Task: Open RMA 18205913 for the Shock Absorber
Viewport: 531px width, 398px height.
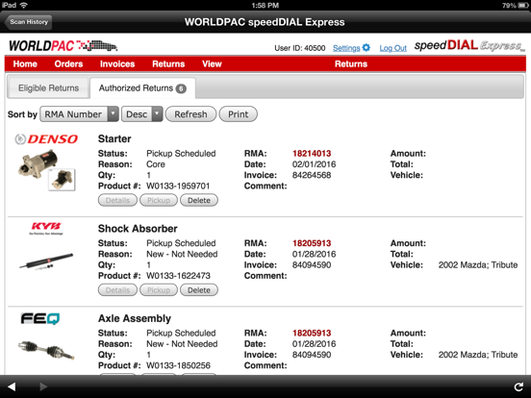Action: click(312, 243)
